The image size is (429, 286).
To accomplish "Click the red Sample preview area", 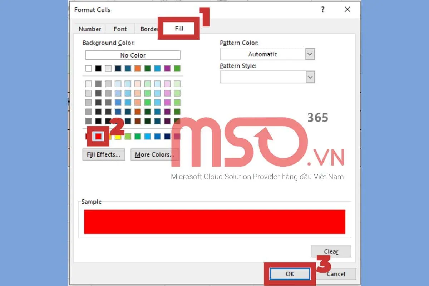I will coord(214,222).
